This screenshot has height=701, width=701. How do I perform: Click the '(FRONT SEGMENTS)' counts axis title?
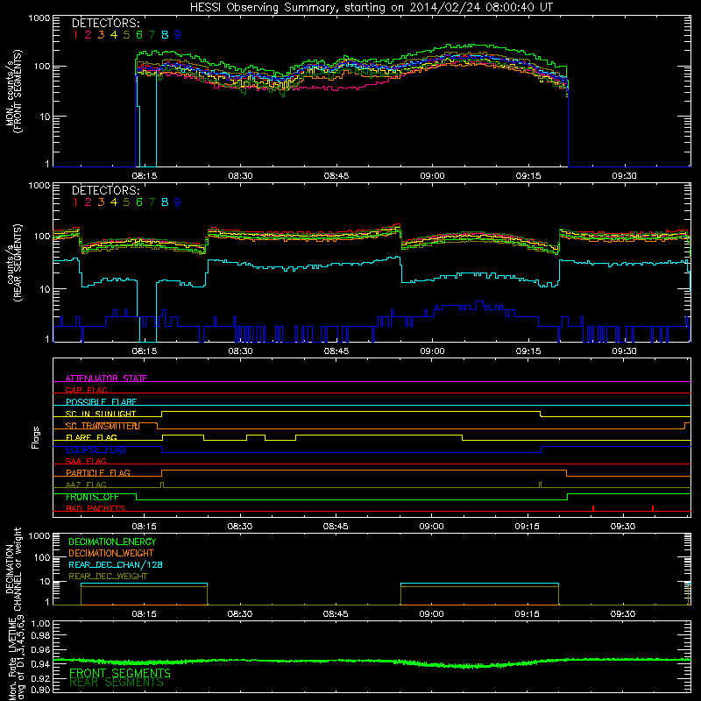tap(18, 91)
